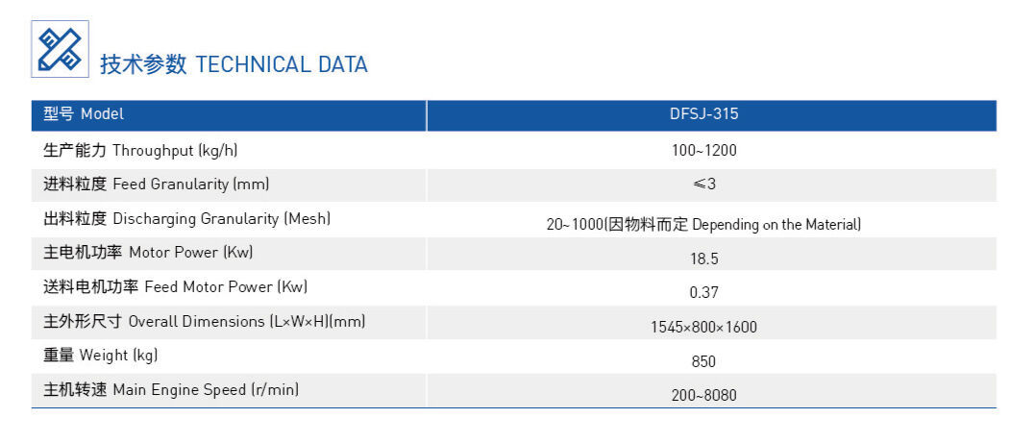Click the pencil and ruler icon
The image size is (1035, 443).
61,49
